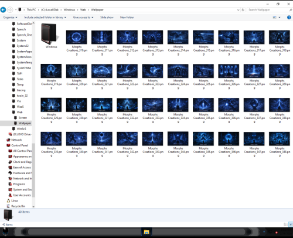The image size is (293, 238).
Task: Click the Hardware and Sound icon
Action: [x=10, y=173]
